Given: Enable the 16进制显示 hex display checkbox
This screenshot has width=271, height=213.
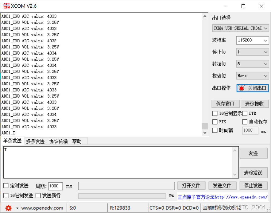Looking at the screenshot, I should (x=215, y=113).
